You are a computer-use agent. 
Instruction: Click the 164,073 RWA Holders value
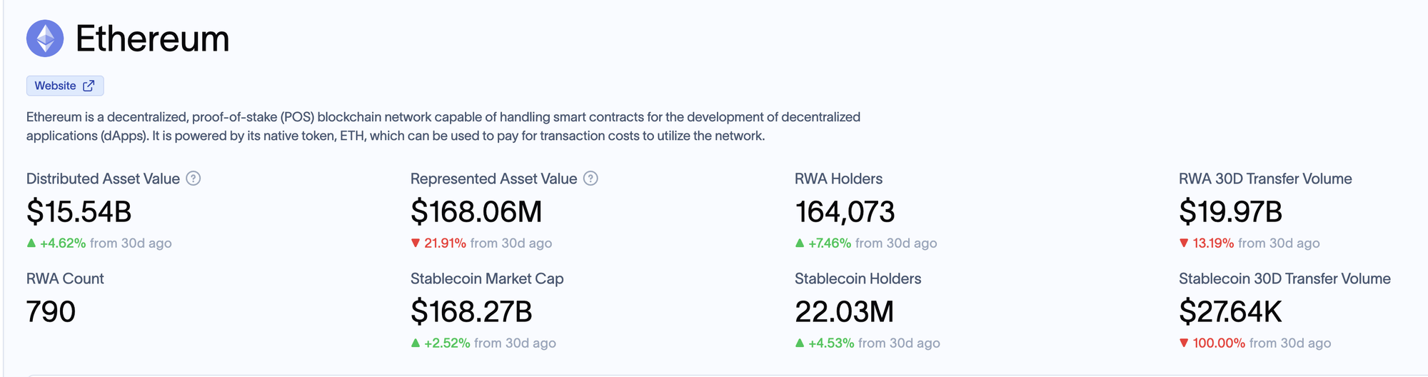pyautogui.click(x=845, y=212)
